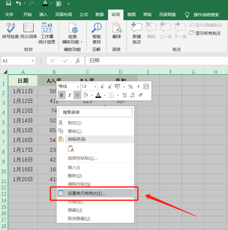Viewport: 228px width, 230px height.
Task: Open the font size 12 dropdown
Action: 96,87
